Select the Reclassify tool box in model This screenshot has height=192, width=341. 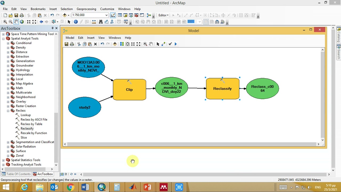(222, 89)
